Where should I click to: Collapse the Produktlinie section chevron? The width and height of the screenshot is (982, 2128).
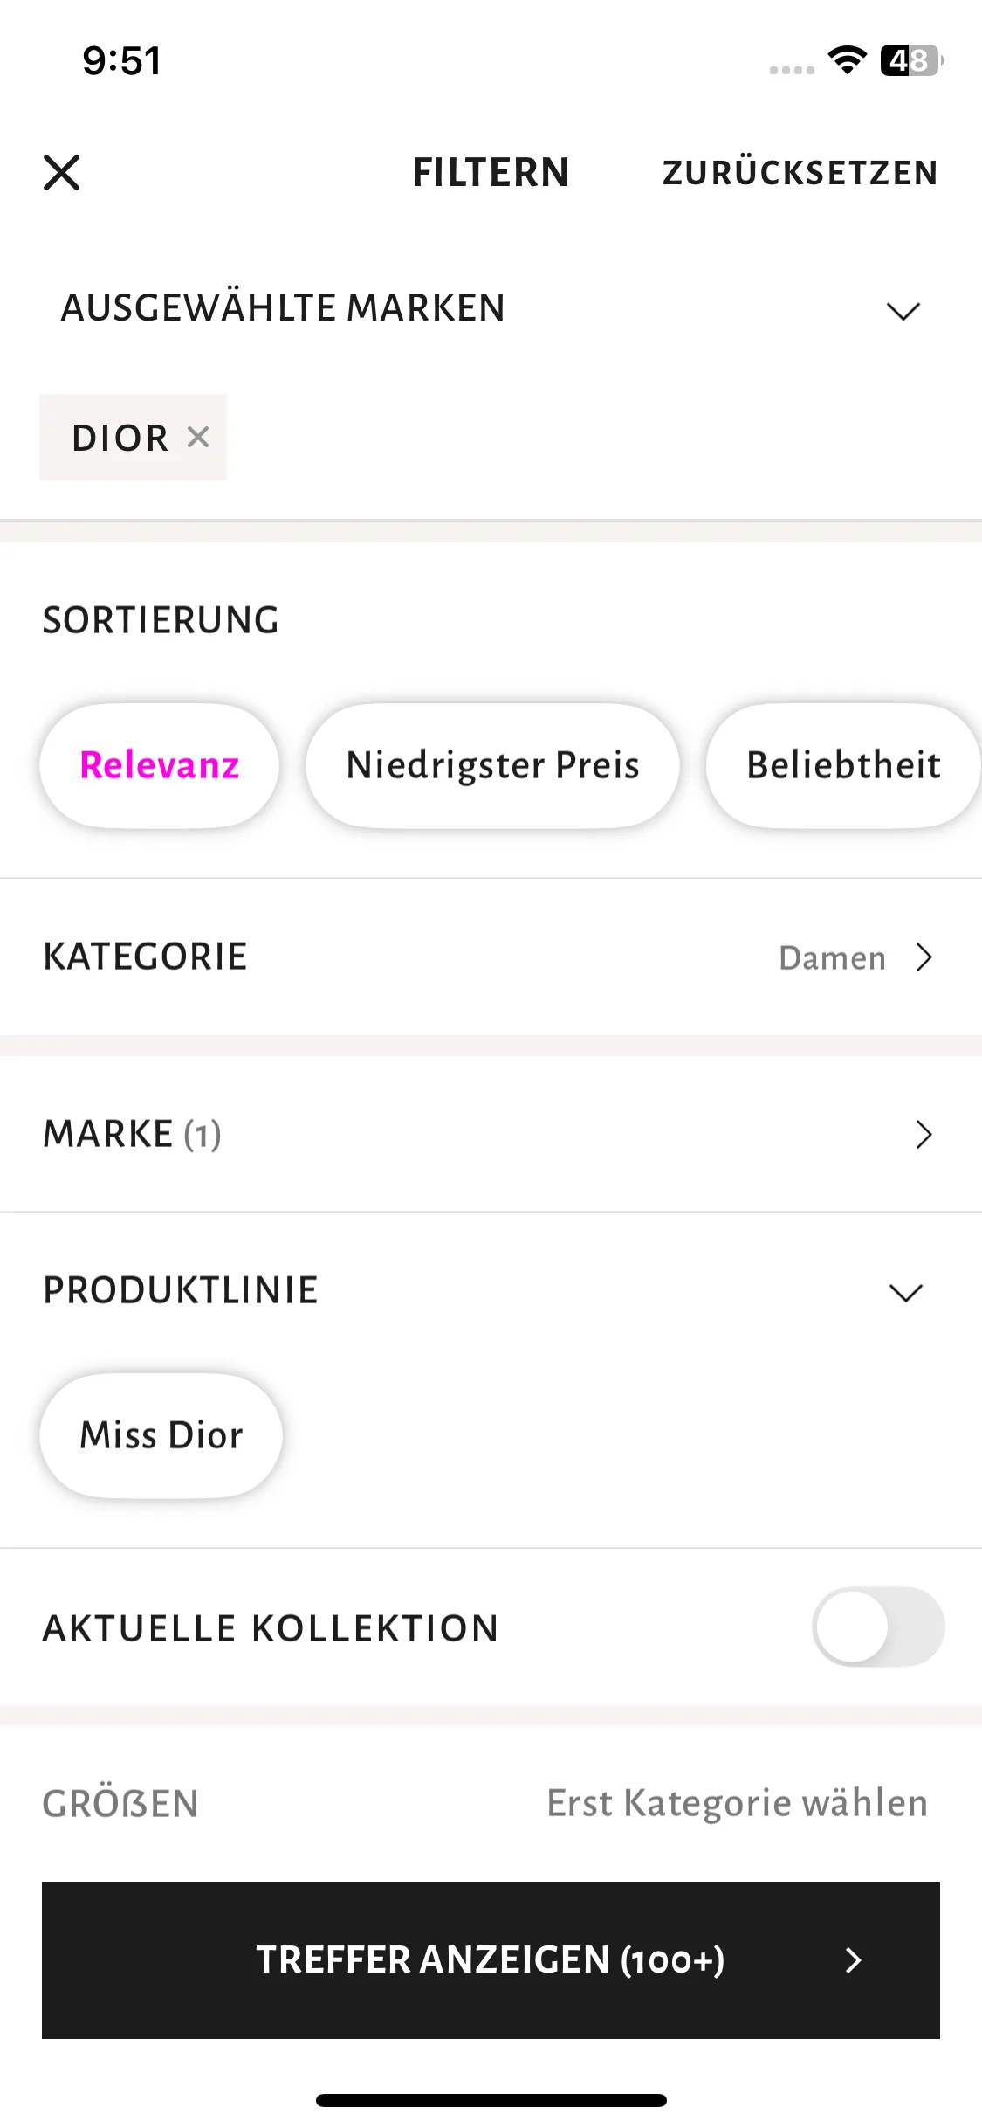click(x=905, y=1292)
